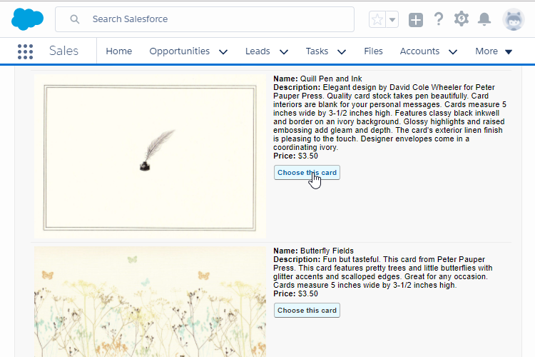The image size is (535, 357).
Task: Open the App Launcher grid icon
Action: (x=25, y=51)
